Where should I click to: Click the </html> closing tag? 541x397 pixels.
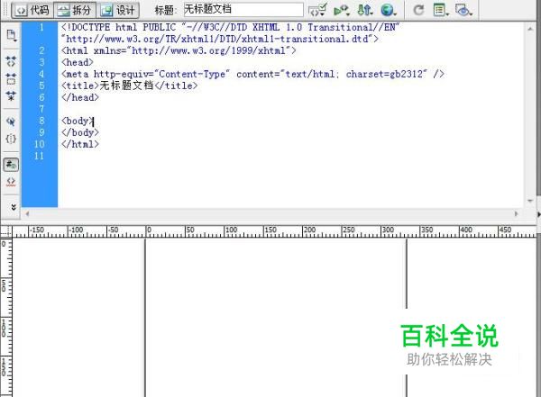(x=80, y=144)
